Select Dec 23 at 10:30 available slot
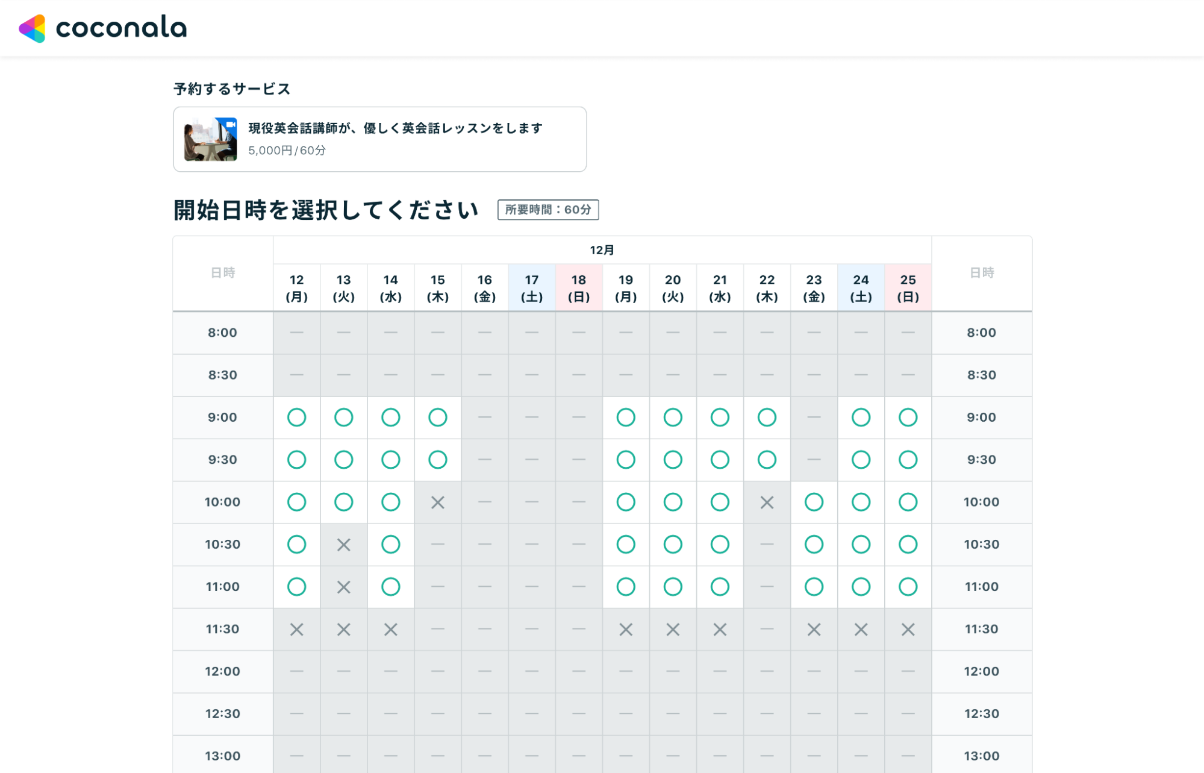 pyautogui.click(x=814, y=544)
